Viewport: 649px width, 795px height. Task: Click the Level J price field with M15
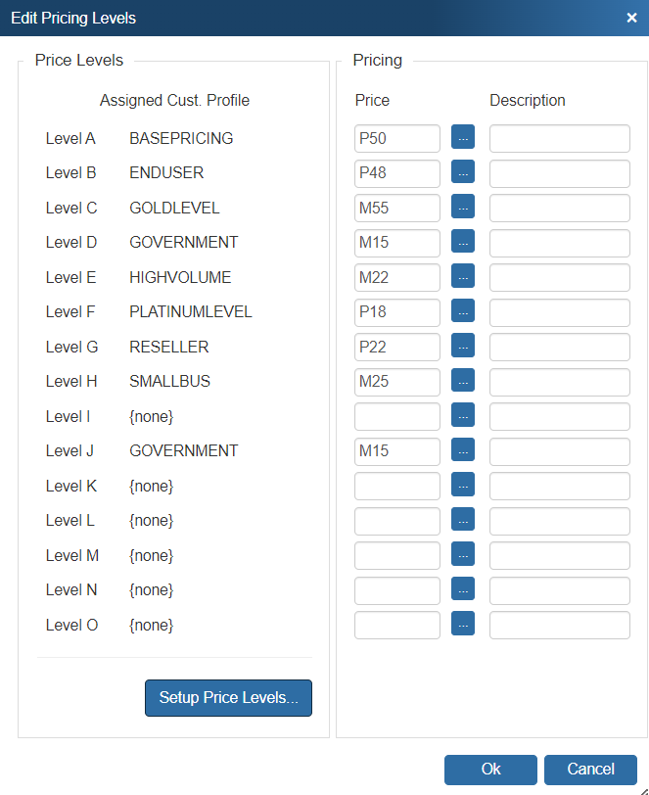(x=397, y=451)
